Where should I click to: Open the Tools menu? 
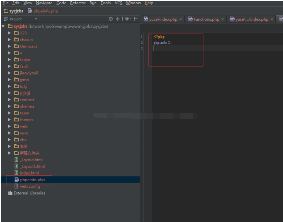click(x=106, y=3)
